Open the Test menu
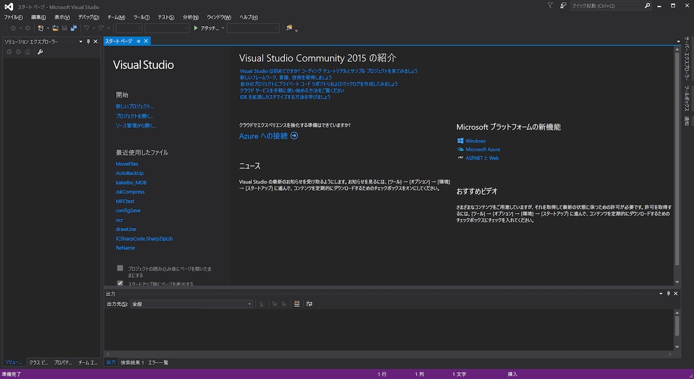 click(x=166, y=17)
